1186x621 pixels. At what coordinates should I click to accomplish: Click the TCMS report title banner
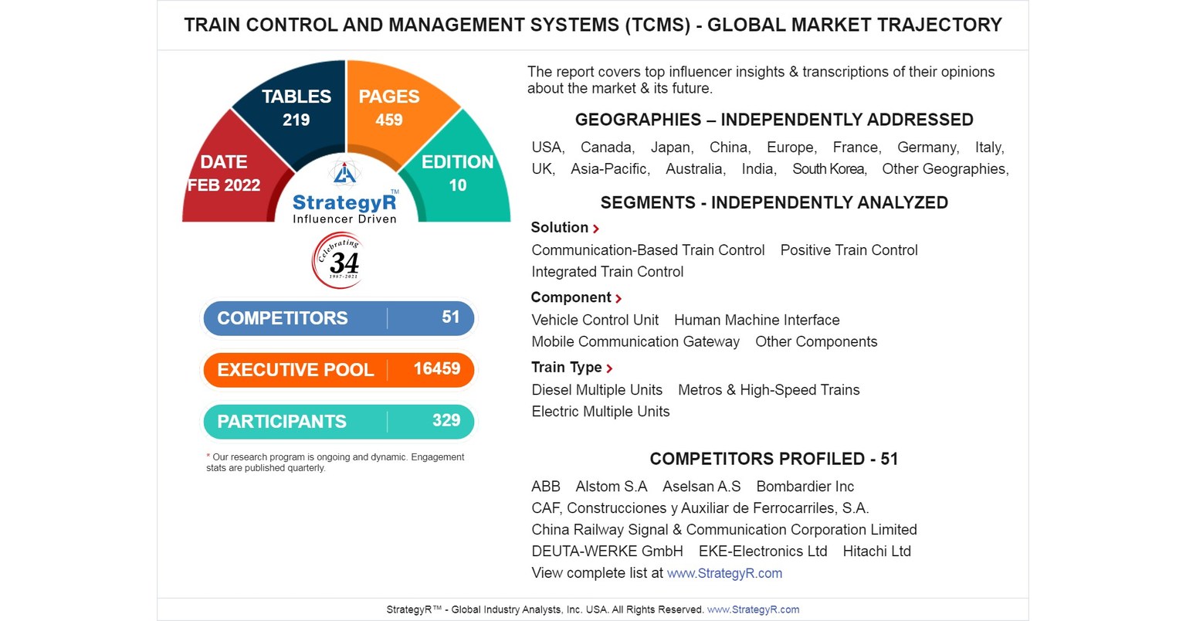click(x=593, y=25)
